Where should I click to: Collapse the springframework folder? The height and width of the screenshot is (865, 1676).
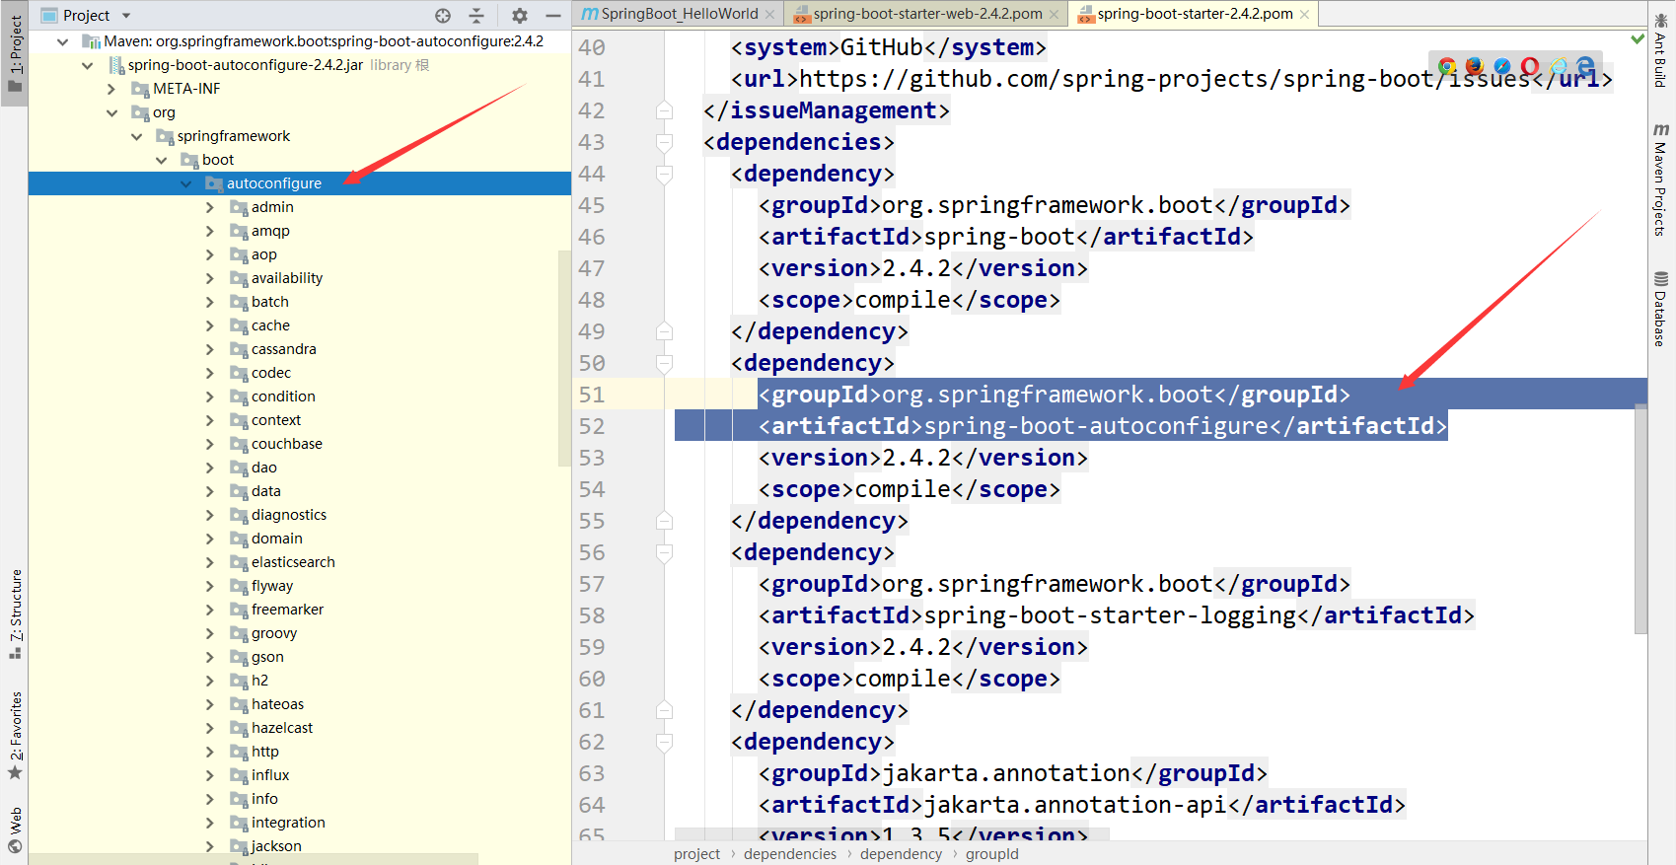coord(136,136)
